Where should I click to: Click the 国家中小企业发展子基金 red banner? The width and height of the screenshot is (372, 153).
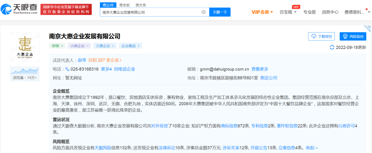[66, 10]
